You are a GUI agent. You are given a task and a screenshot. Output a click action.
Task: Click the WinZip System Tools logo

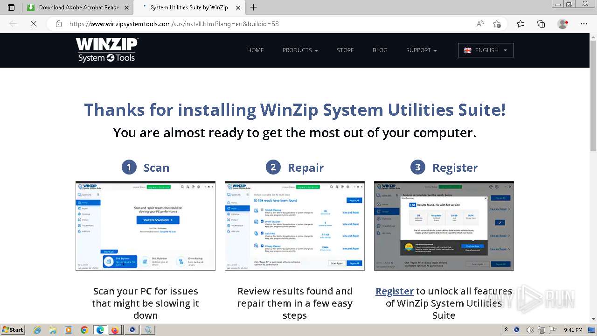[107, 50]
